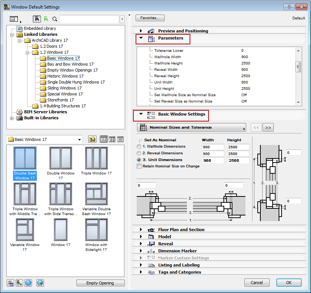The height and width of the screenshot is (293, 311).
Task: Click the Empty Opening button
Action: tap(100, 283)
